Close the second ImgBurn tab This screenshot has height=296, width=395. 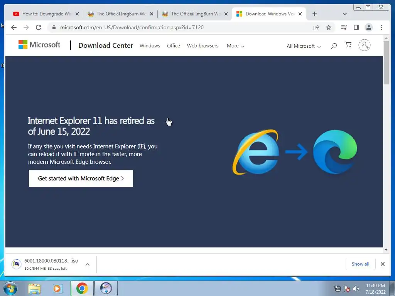pos(226,14)
